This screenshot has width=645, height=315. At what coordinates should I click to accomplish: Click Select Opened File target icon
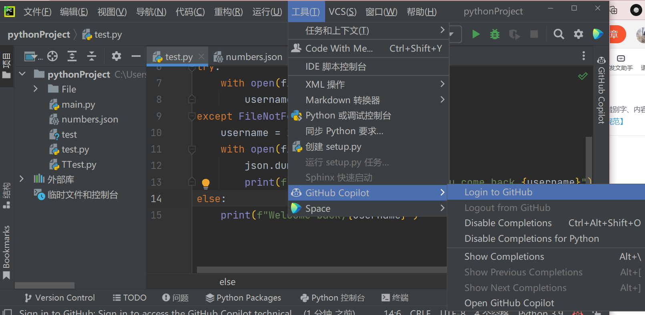point(52,56)
